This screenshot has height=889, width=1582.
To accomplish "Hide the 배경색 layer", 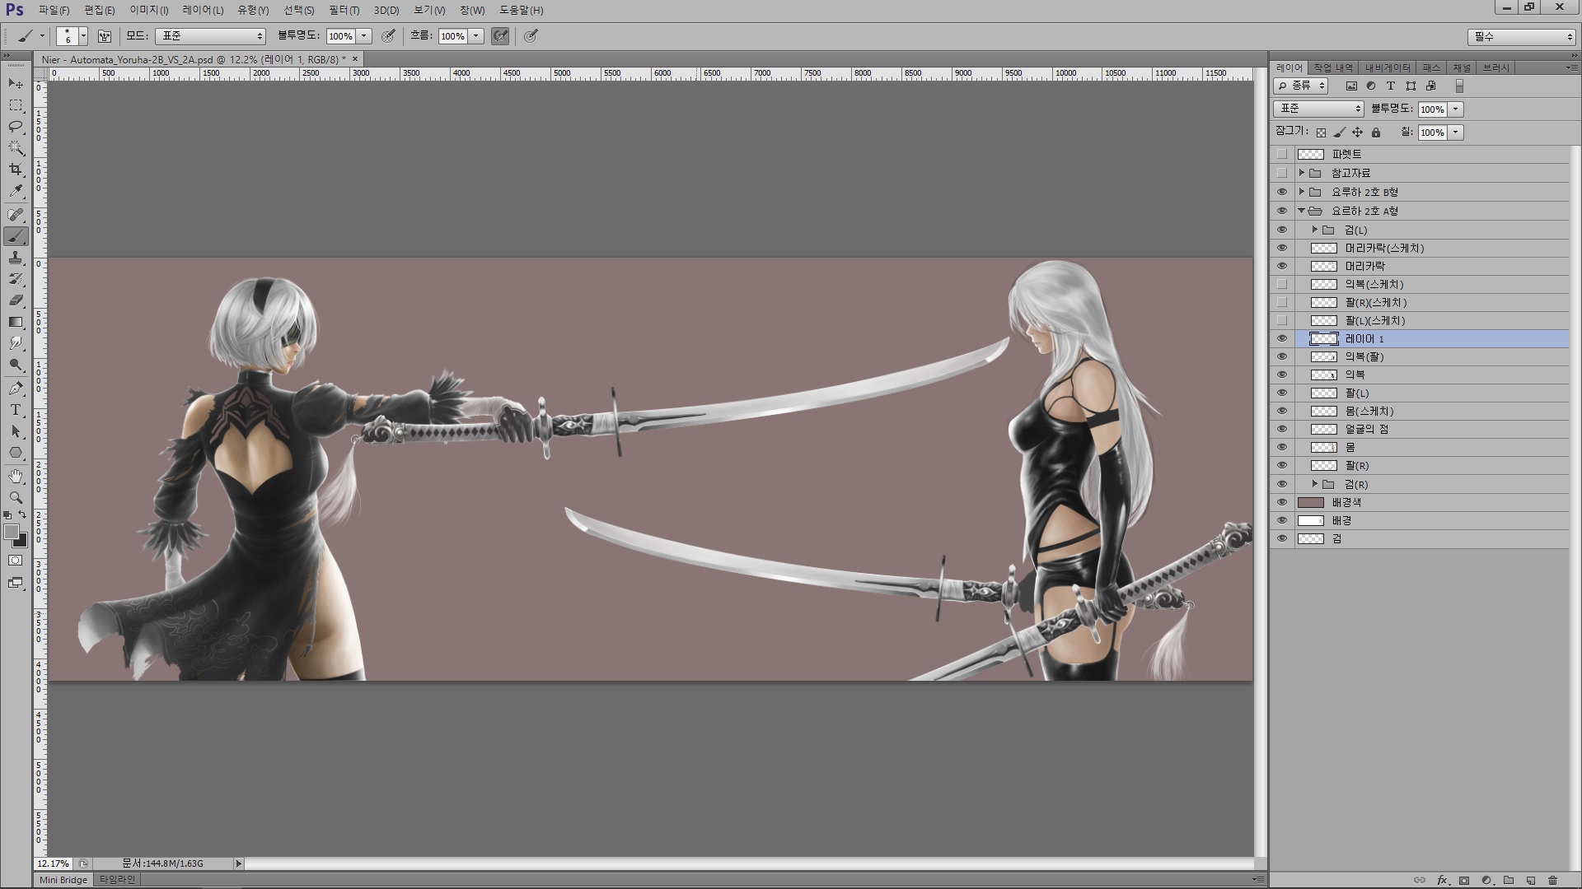I will tap(1281, 502).
